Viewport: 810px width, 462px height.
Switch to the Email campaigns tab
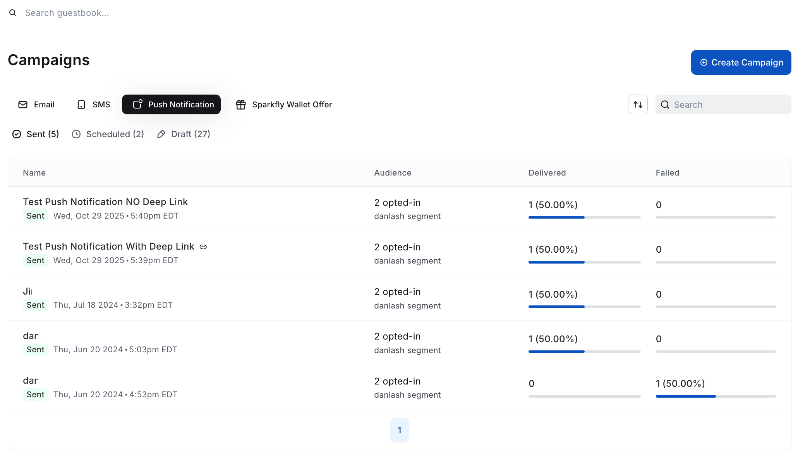pos(36,105)
